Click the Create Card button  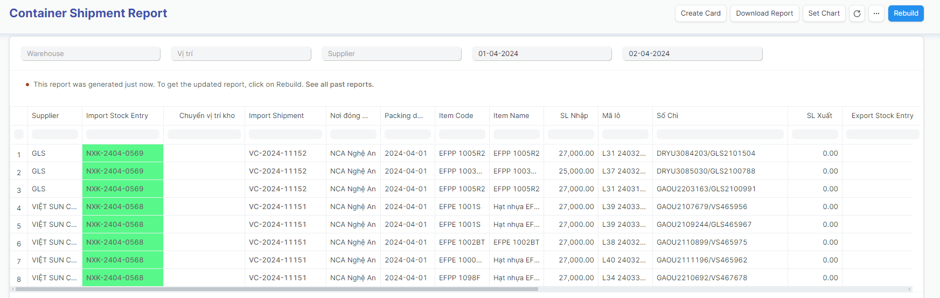700,13
